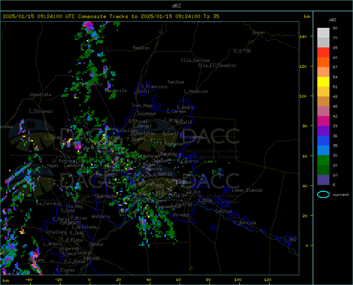The width and height of the screenshot is (353, 285).
Task: Pick the 5 dBZ dark violet swatch
Action: (323, 180)
